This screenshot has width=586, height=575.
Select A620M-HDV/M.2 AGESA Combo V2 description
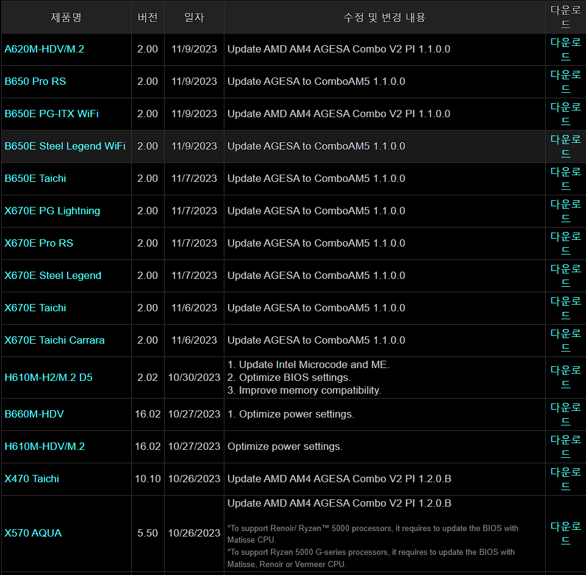pos(338,49)
